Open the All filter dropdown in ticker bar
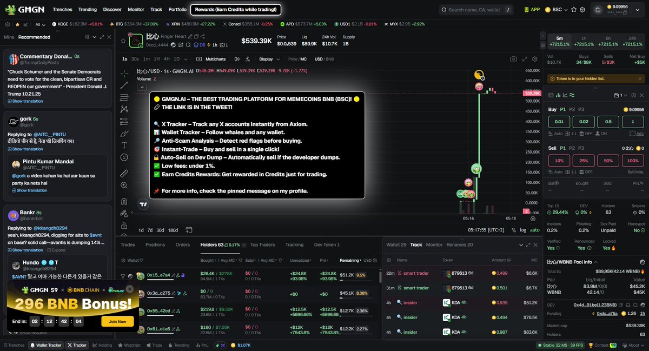 coord(41,24)
